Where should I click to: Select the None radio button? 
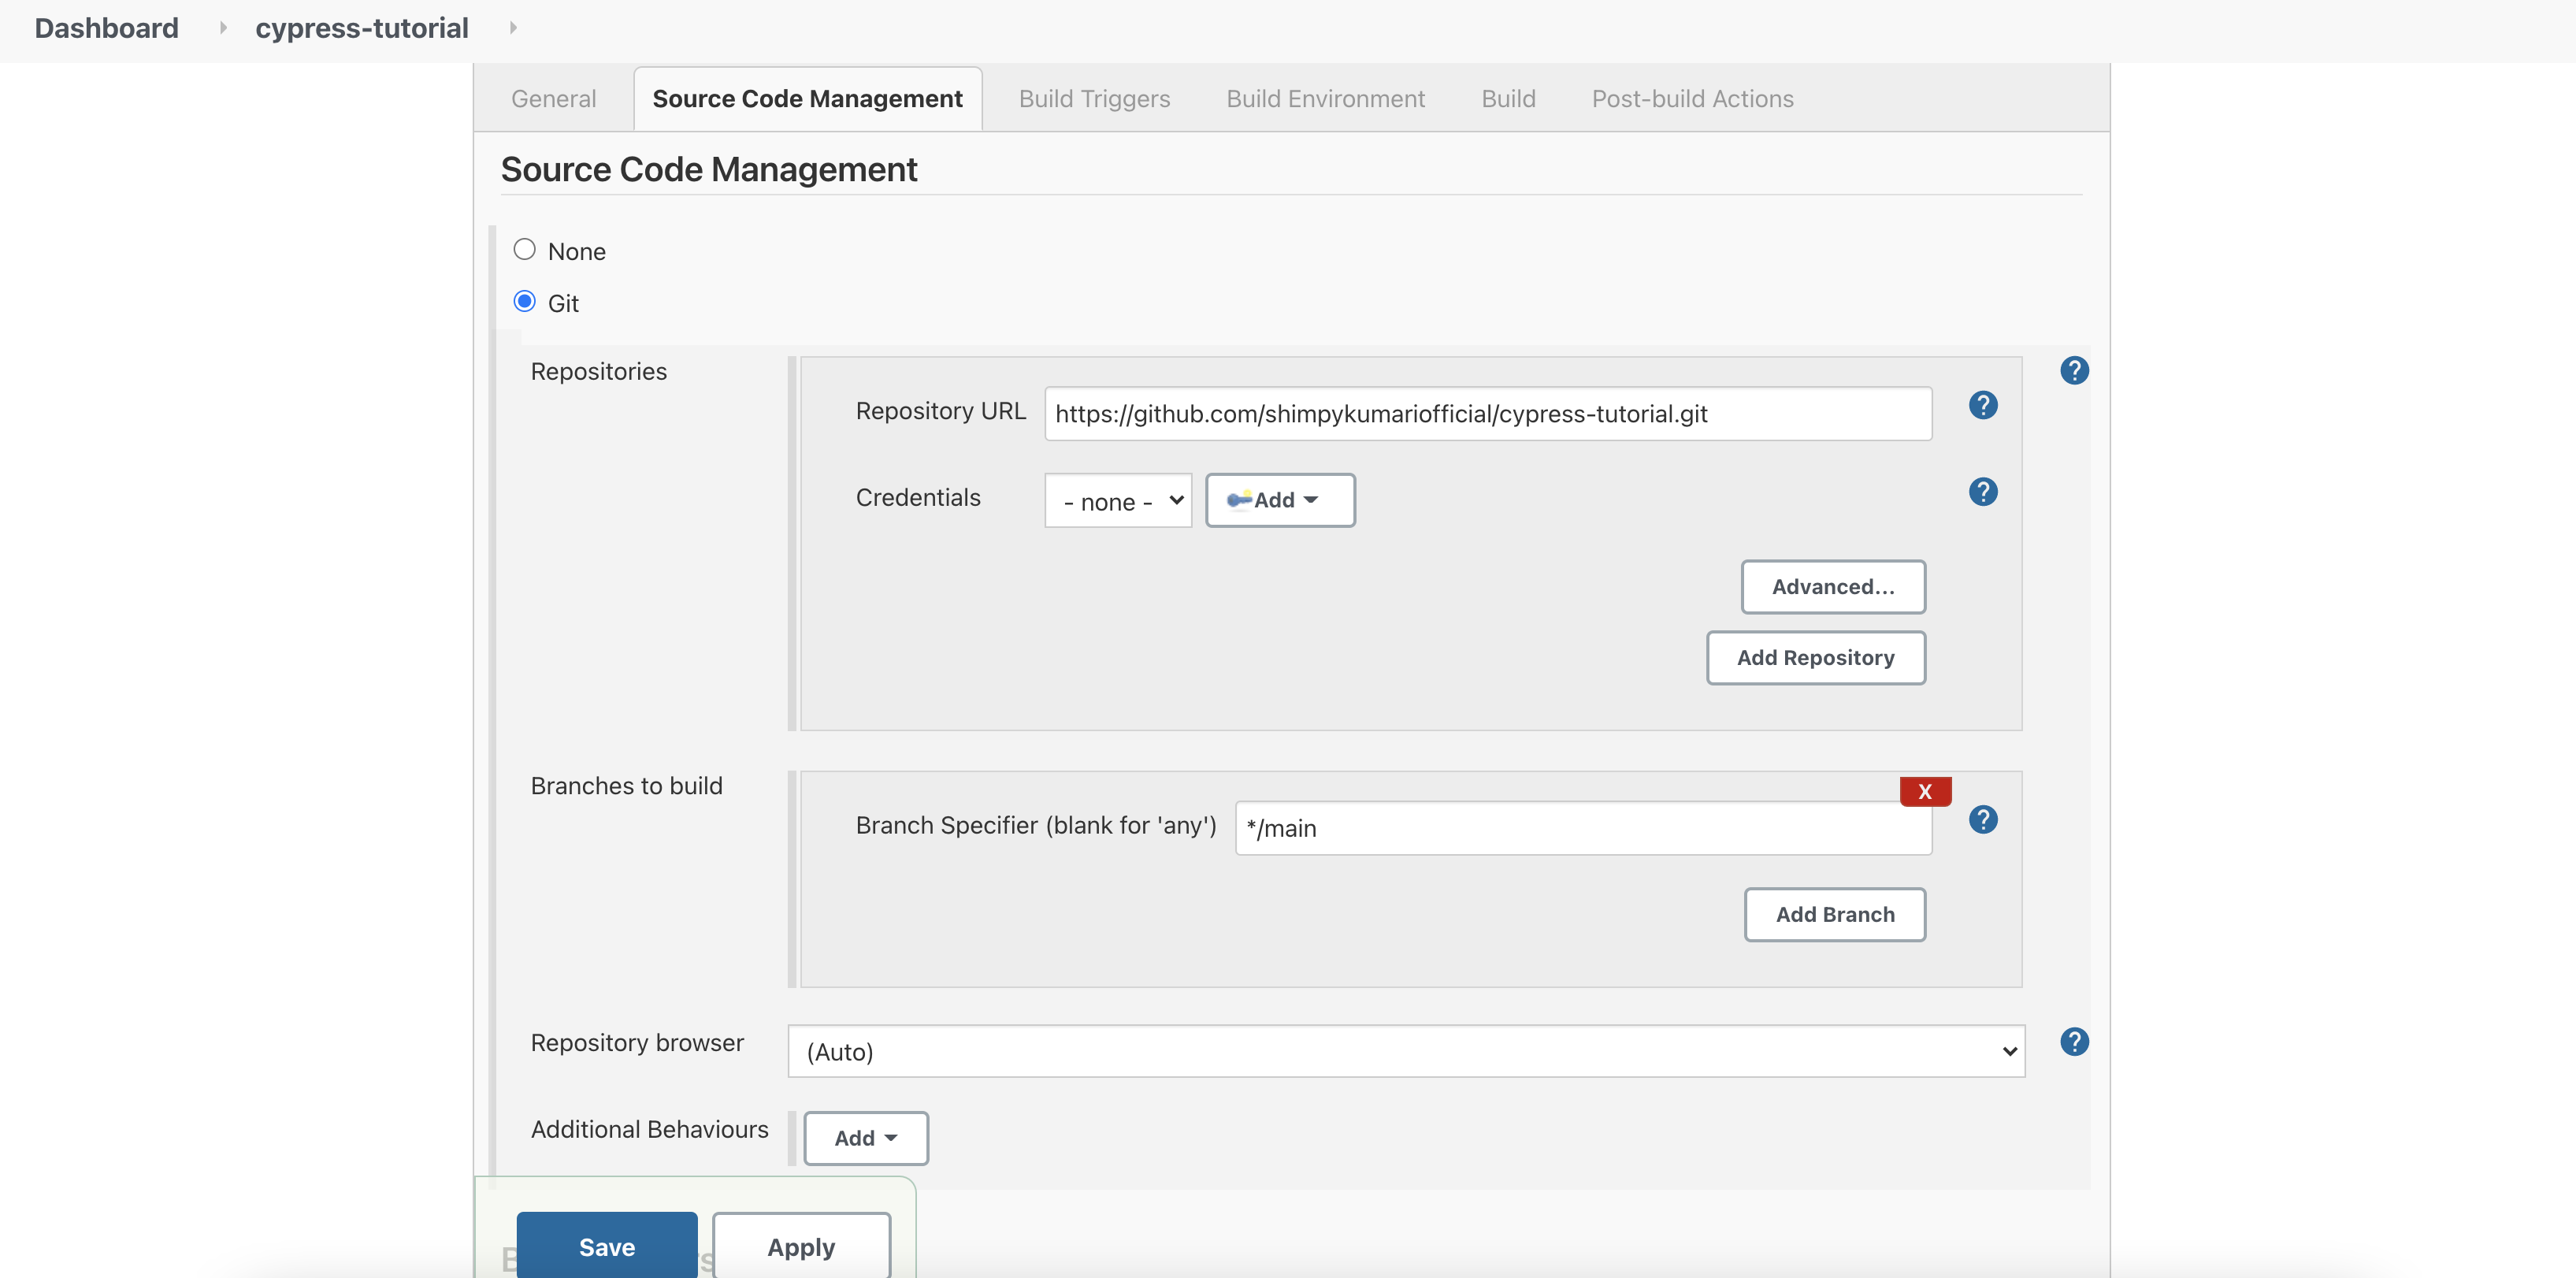point(524,249)
